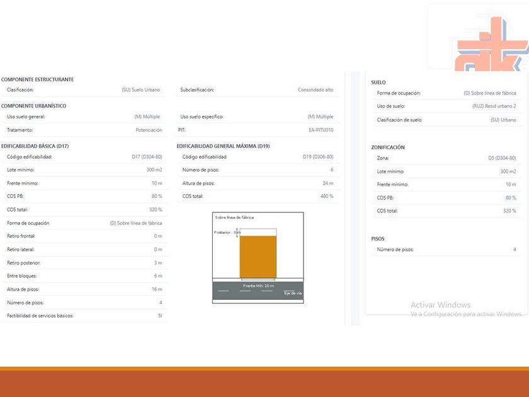Click the 'Eje de vía' diagram label
529x397 pixels.
click(293, 293)
